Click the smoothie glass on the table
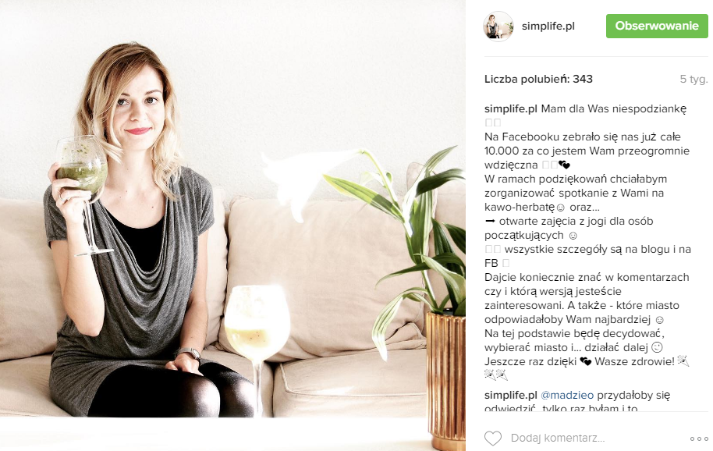 257,328
